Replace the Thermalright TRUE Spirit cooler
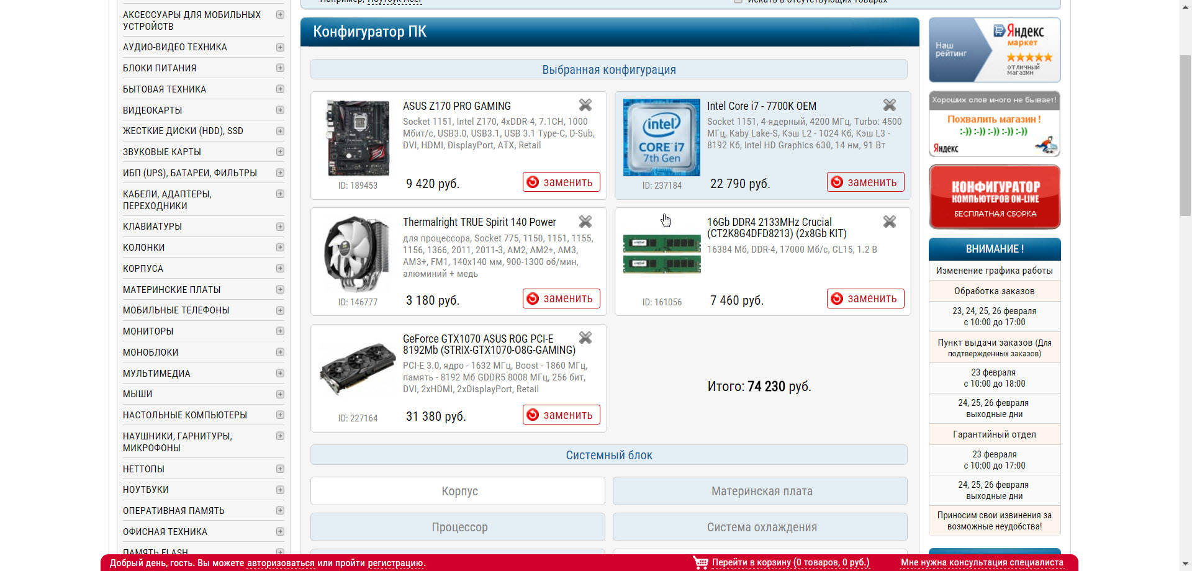The height and width of the screenshot is (571, 1192). [x=561, y=299]
